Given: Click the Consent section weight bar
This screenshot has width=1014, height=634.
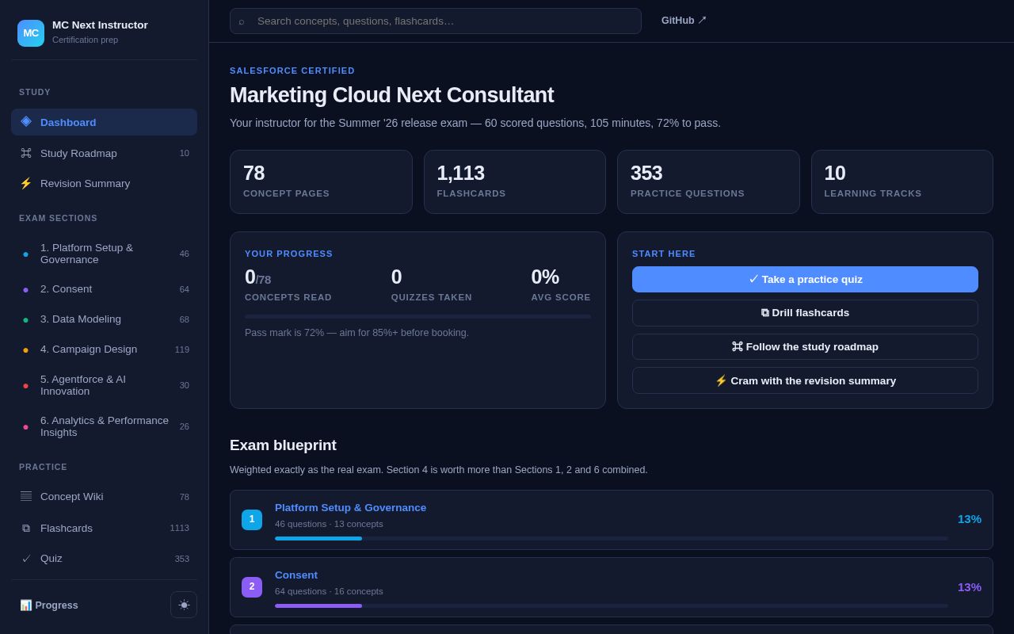Looking at the screenshot, I should 612,606.
